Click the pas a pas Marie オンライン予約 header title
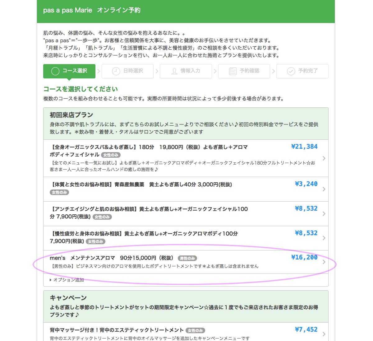 click(x=92, y=10)
